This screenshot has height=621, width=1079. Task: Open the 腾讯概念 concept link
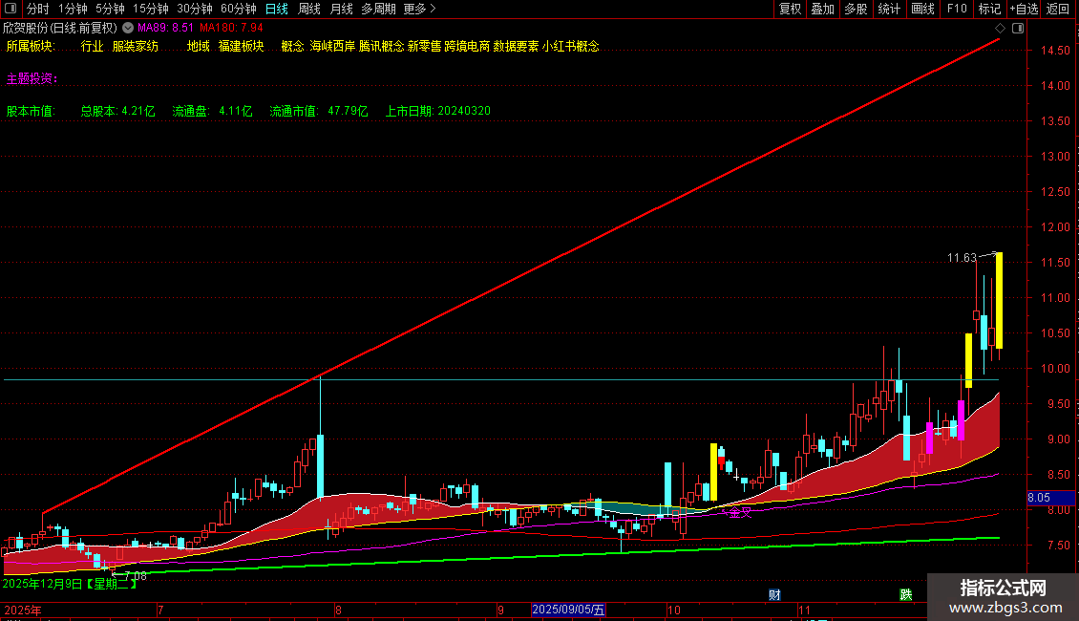pos(381,46)
